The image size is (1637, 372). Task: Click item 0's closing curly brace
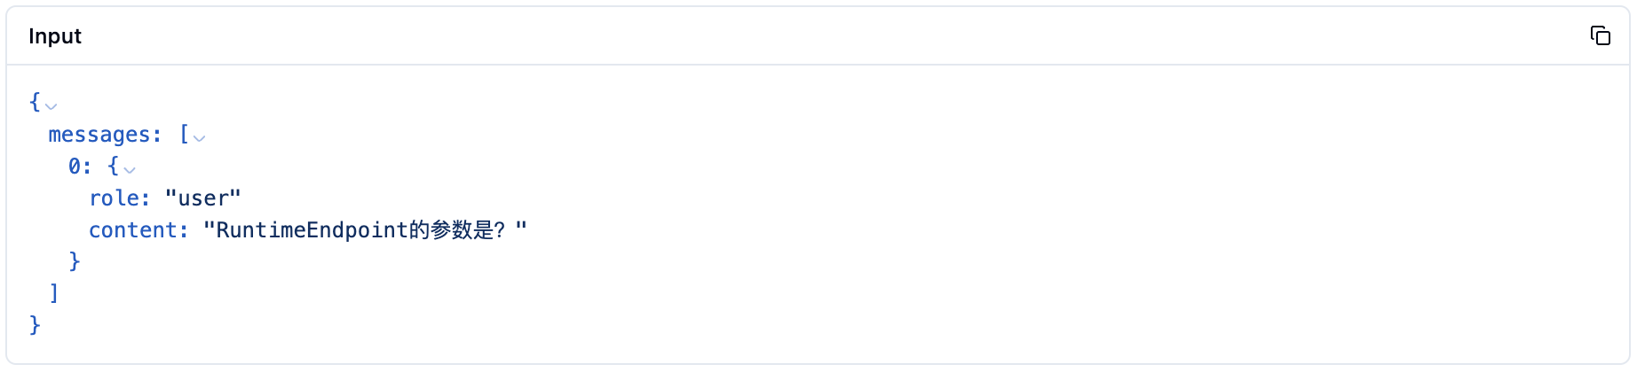click(75, 261)
